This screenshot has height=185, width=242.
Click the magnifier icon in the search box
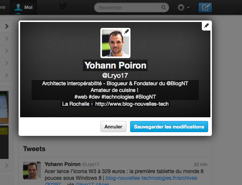click(164, 7)
